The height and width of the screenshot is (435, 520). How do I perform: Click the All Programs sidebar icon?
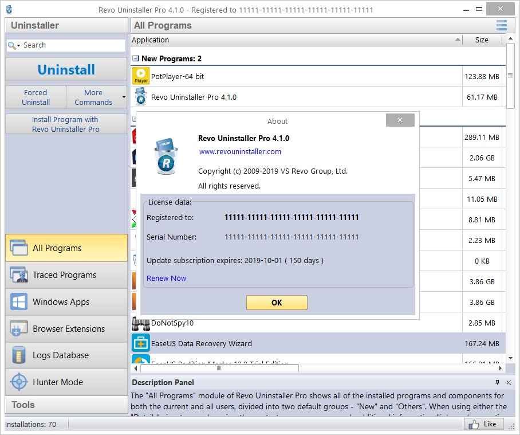point(19,248)
